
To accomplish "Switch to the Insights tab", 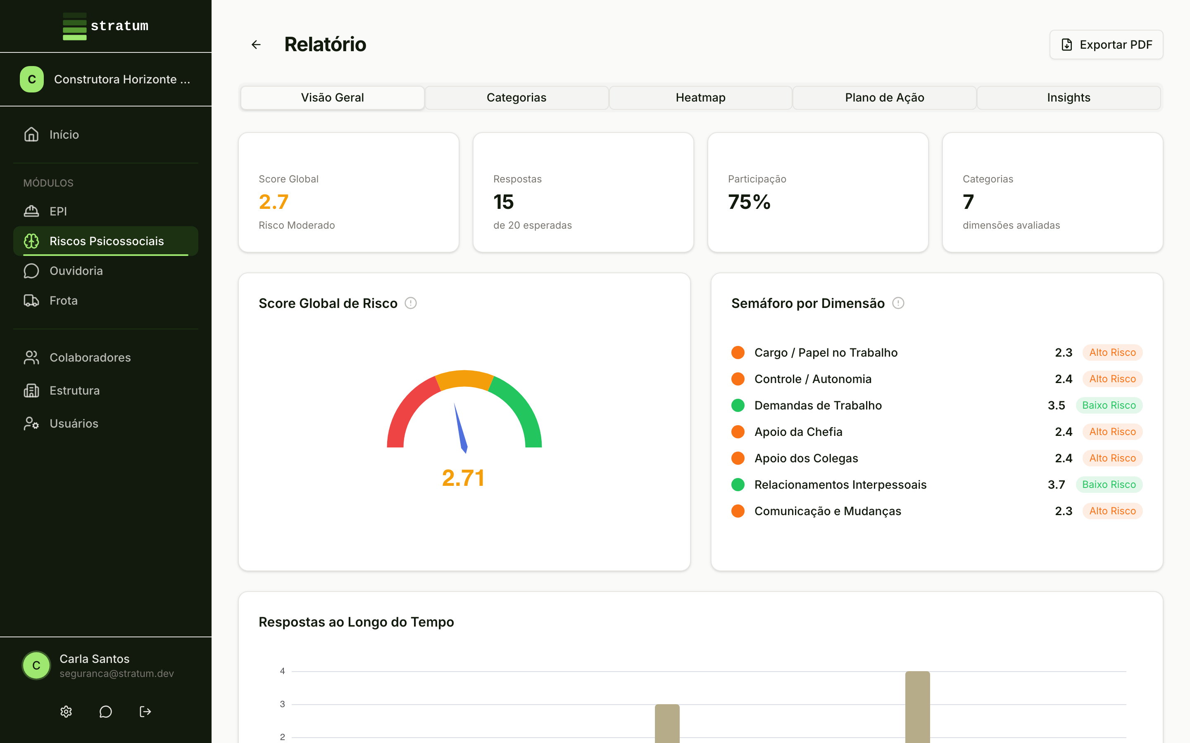I will tap(1069, 97).
